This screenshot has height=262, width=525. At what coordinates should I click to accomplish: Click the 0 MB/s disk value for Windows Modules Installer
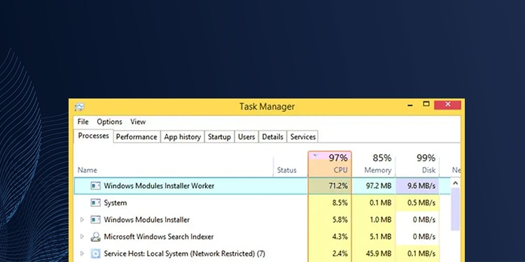[x=424, y=220]
